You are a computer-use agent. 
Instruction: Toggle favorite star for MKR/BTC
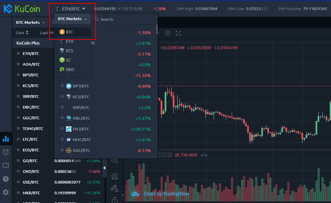click(x=18, y=193)
